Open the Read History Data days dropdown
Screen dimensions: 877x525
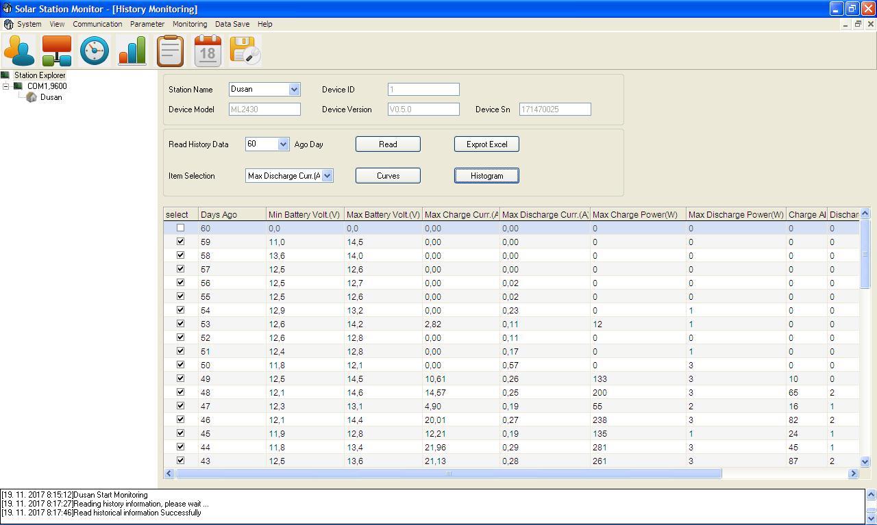coord(284,144)
